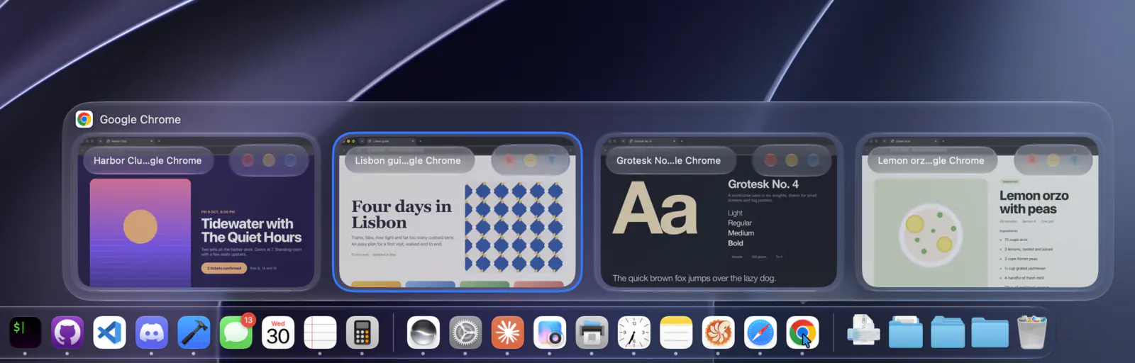Launch GitHub Desktop from the dock
The width and height of the screenshot is (1135, 363).
click(67, 333)
